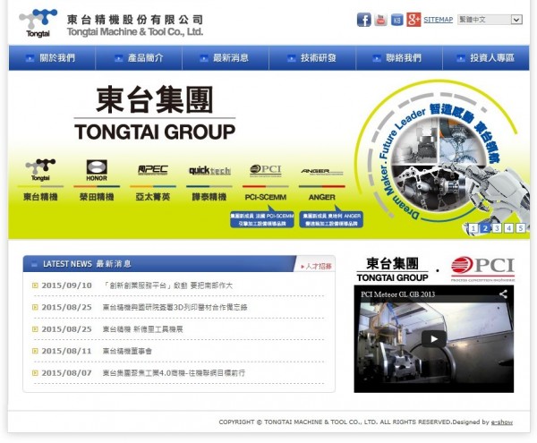Open the 技術研發 menu
Image resolution: width=537 pixels, height=443 pixels.
tap(312, 58)
